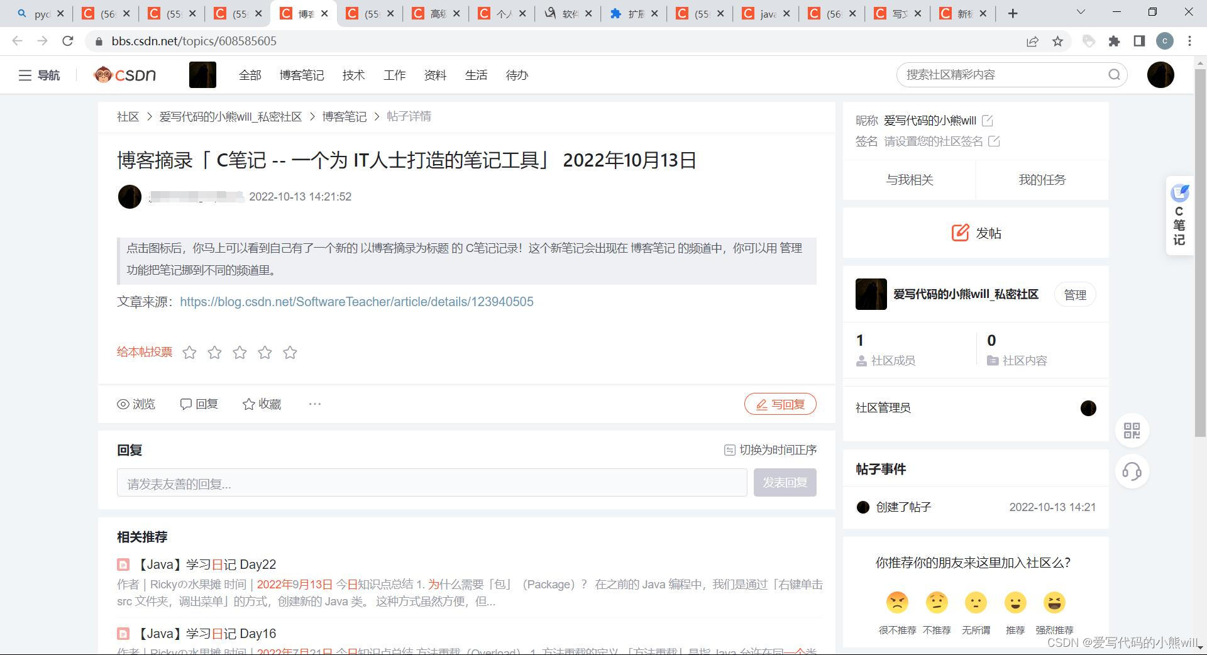1207x655 pixels.
Task: Open 爱写代码的小熊will_私密社区 breadcrumb
Action: (230, 116)
